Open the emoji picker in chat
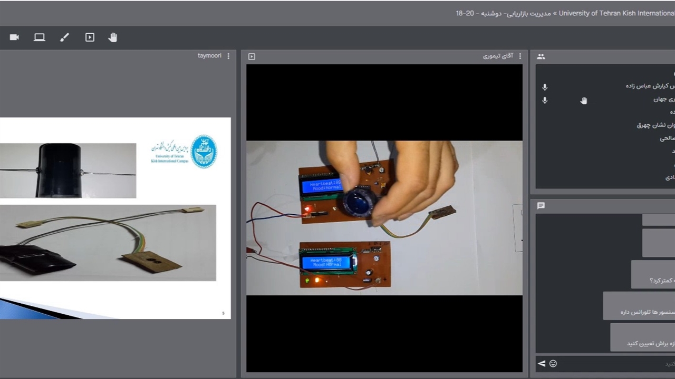Screen dimensions: 675x379 (x=553, y=363)
